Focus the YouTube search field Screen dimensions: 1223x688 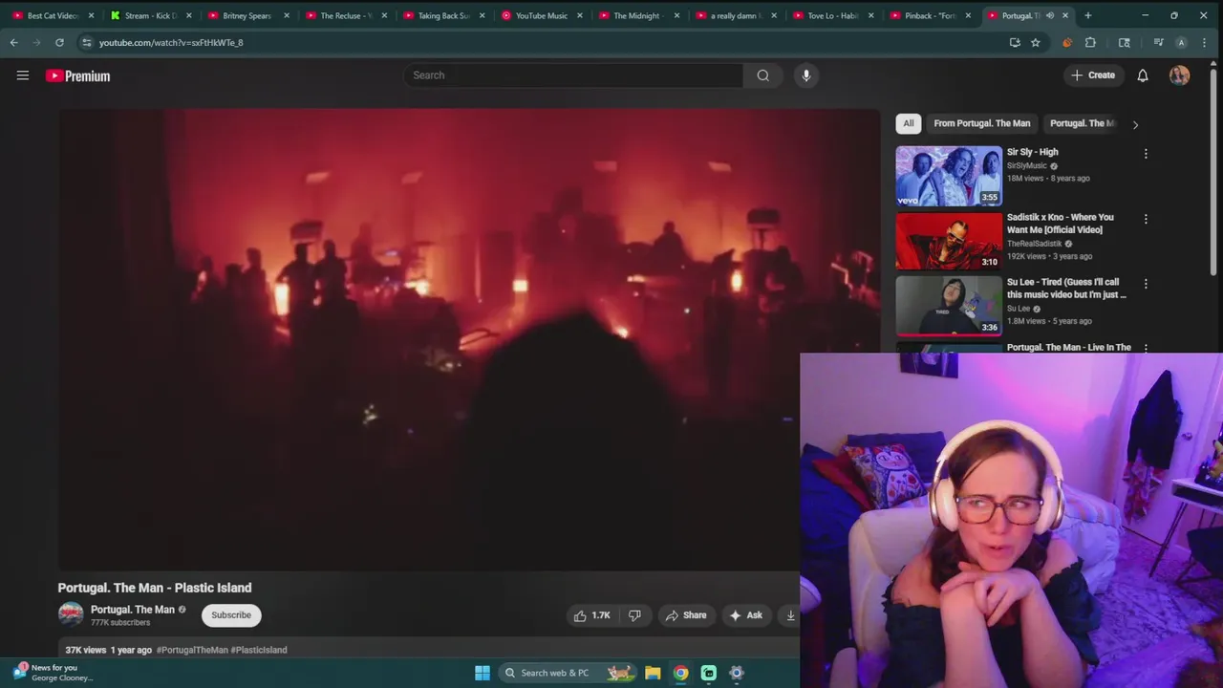click(x=572, y=75)
